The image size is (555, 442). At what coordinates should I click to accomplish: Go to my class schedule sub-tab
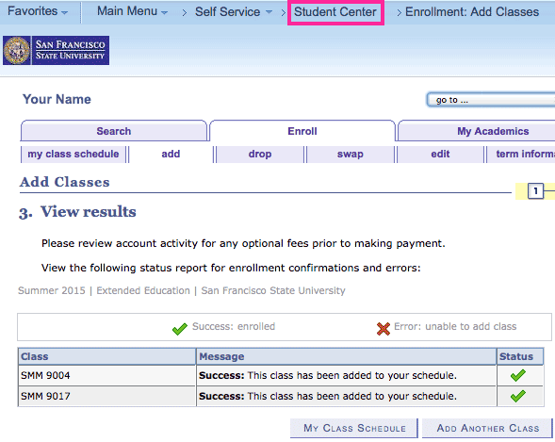click(73, 155)
